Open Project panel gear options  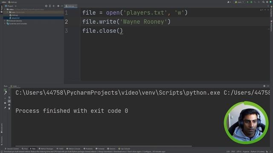[x=58, y=6]
